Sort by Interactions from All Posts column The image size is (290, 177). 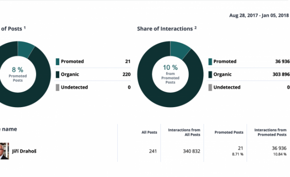(184, 132)
